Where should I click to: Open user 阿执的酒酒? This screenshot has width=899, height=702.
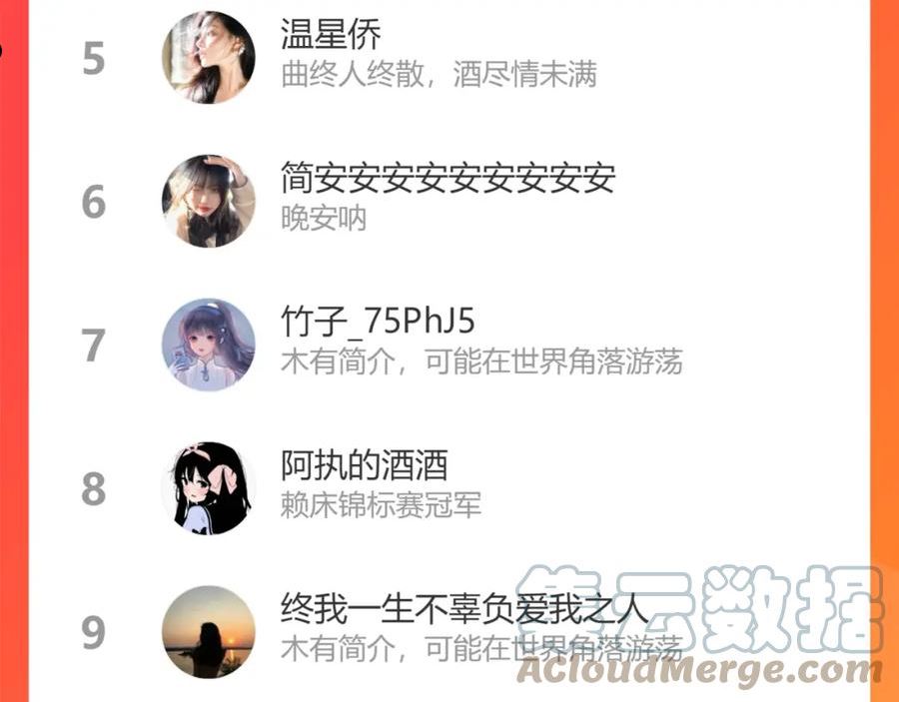click(x=364, y=464)
